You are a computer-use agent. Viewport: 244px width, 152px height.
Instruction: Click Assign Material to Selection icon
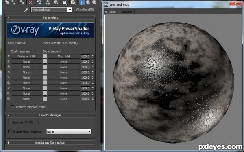tap(22, 2)
